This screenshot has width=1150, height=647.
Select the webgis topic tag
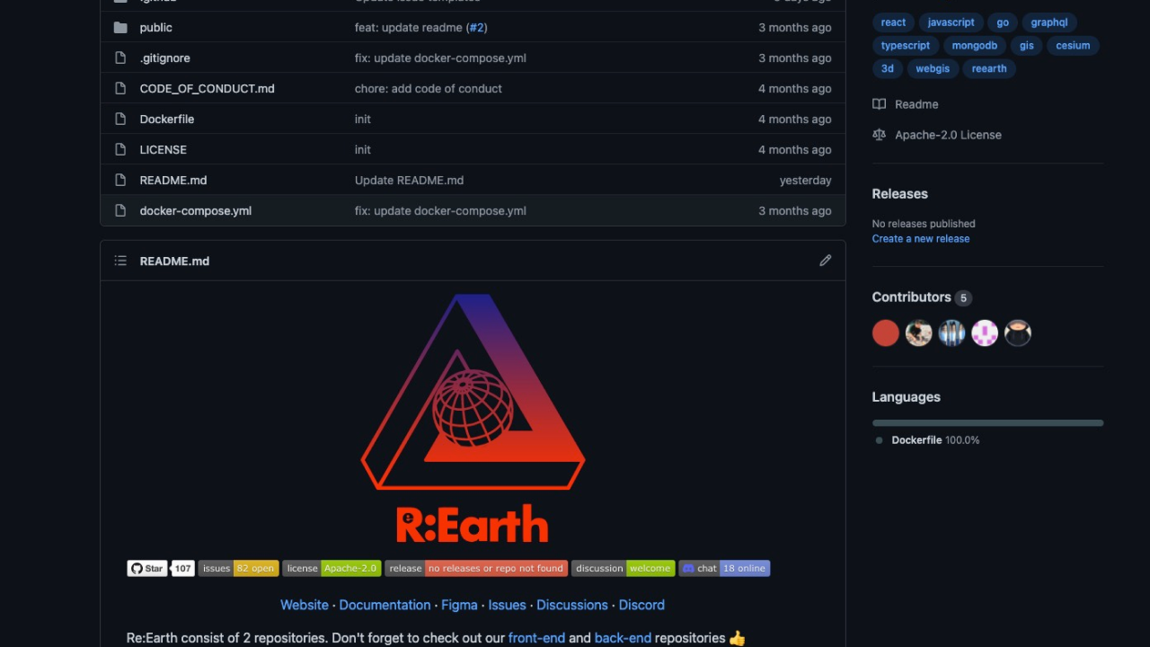coord(933,69)
